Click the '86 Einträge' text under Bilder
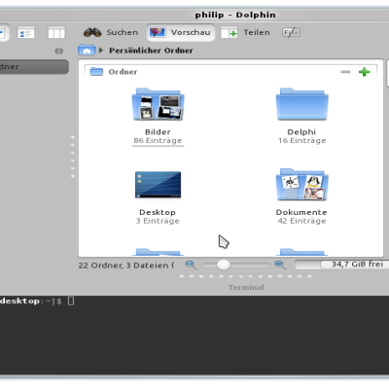The image size is (389, 389). coord(158,141)
